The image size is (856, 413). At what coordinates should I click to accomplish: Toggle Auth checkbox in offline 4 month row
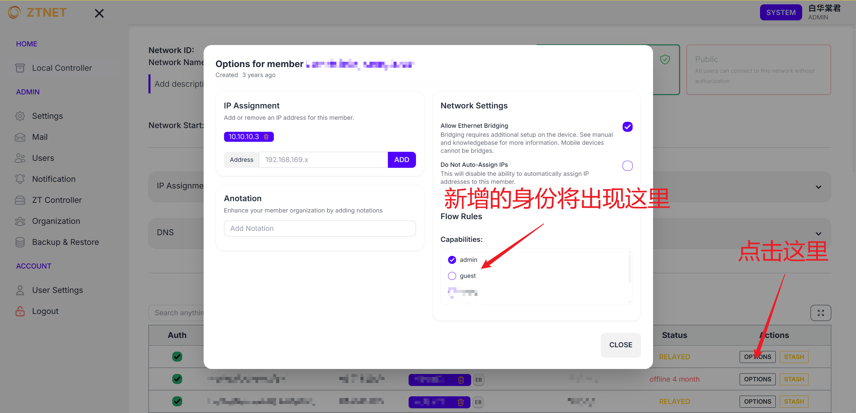[x=177, y=379]
